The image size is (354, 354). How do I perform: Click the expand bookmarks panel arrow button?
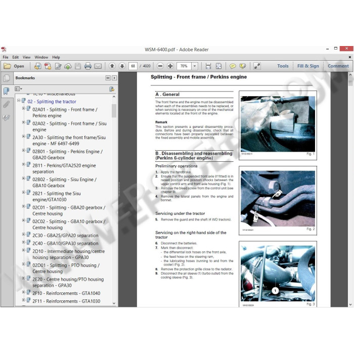click(x=114, y=78)
